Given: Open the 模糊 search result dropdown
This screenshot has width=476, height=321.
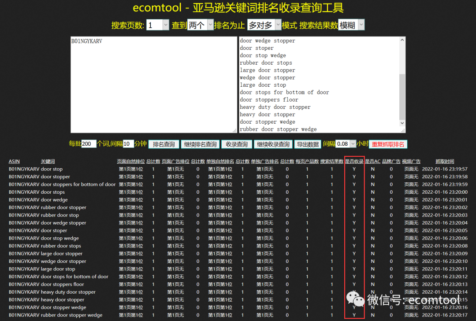Looking at the screenshot, I should coord(351,25).
